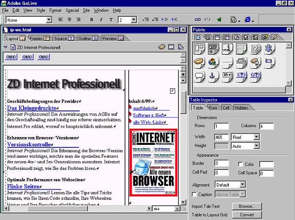
Task: Click the Das Kleingedruckte link
Action: tap(32, 108)
